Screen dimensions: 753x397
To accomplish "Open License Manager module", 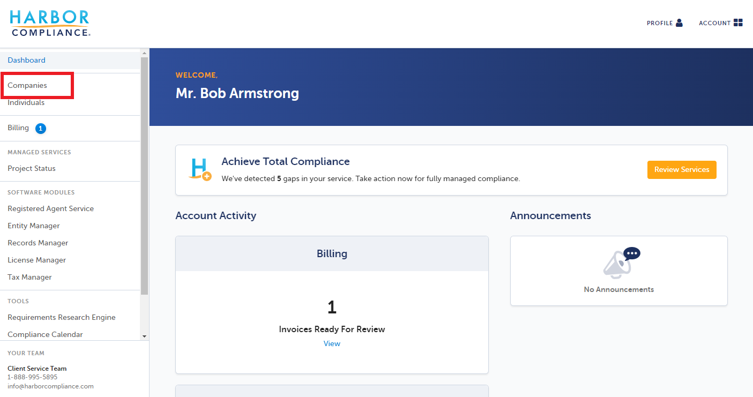I will tap(37, 260).
